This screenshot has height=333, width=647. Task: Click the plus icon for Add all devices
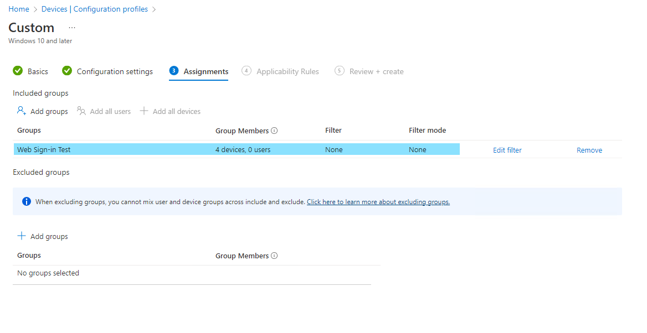pyautogui.click(x=144, y=111)
